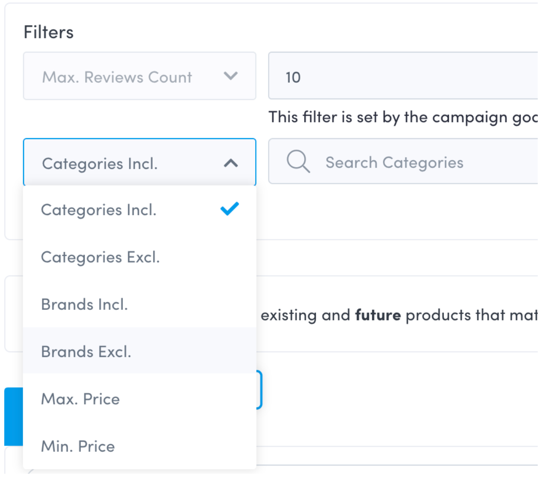The height and width of the screenshot is (478, 548).
Task: Select the checked Categories Incl. list option
Action: click(99, 210)
